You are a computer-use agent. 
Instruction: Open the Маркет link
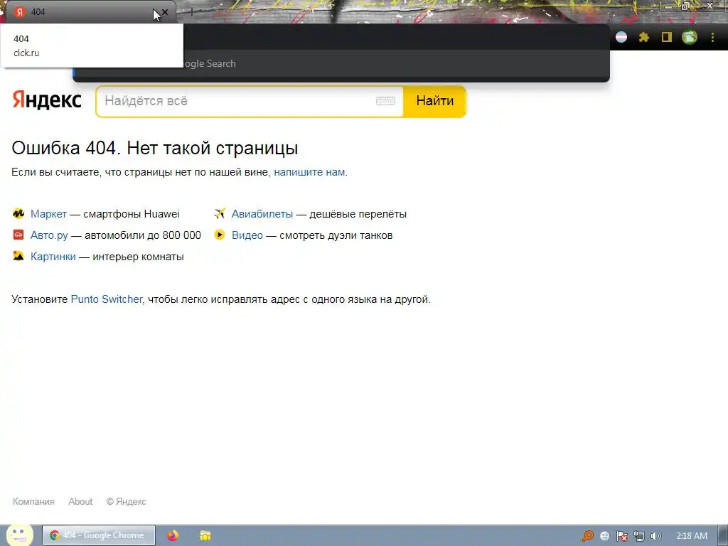[x=49, y=213]
